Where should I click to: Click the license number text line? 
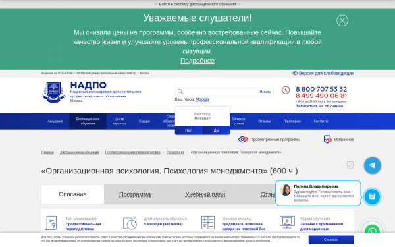(x=95, y=73)
